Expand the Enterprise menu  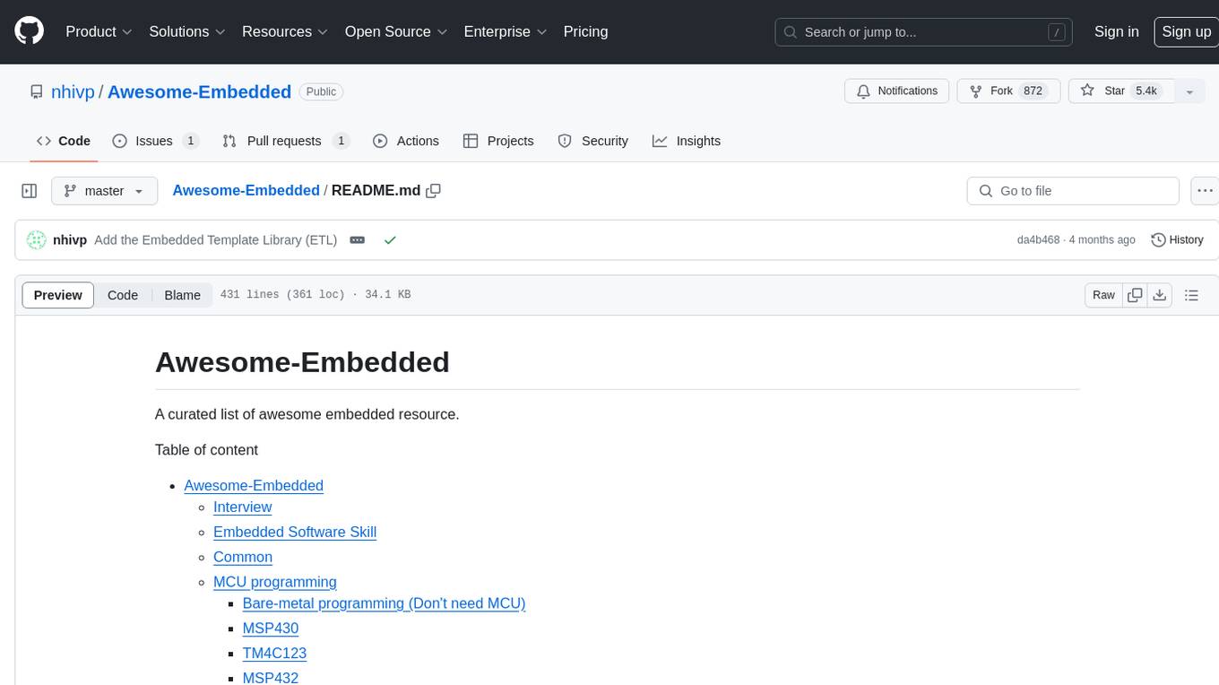[506, 31]
